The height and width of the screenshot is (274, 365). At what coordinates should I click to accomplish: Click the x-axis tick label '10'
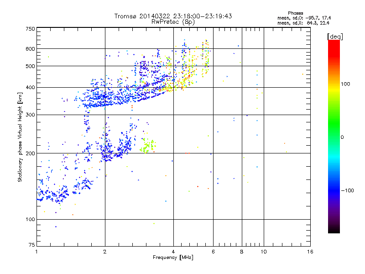[264, 252]
